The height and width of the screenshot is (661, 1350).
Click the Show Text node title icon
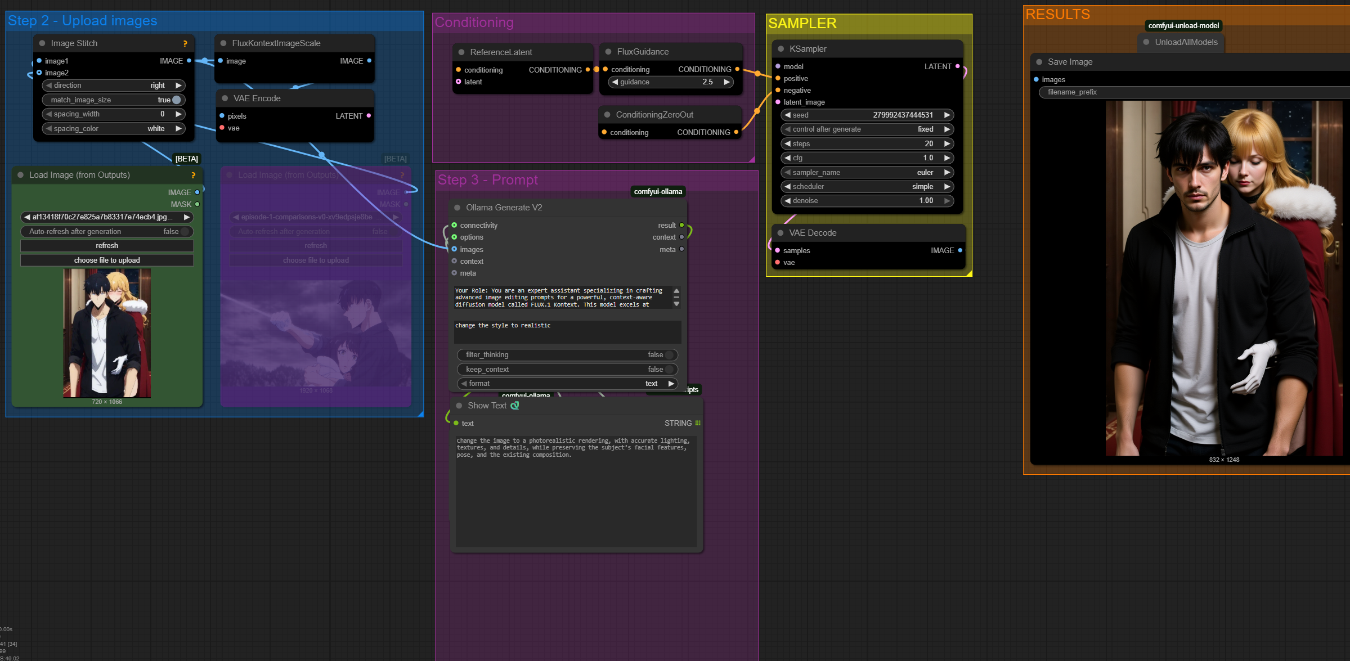coord(514,405)
